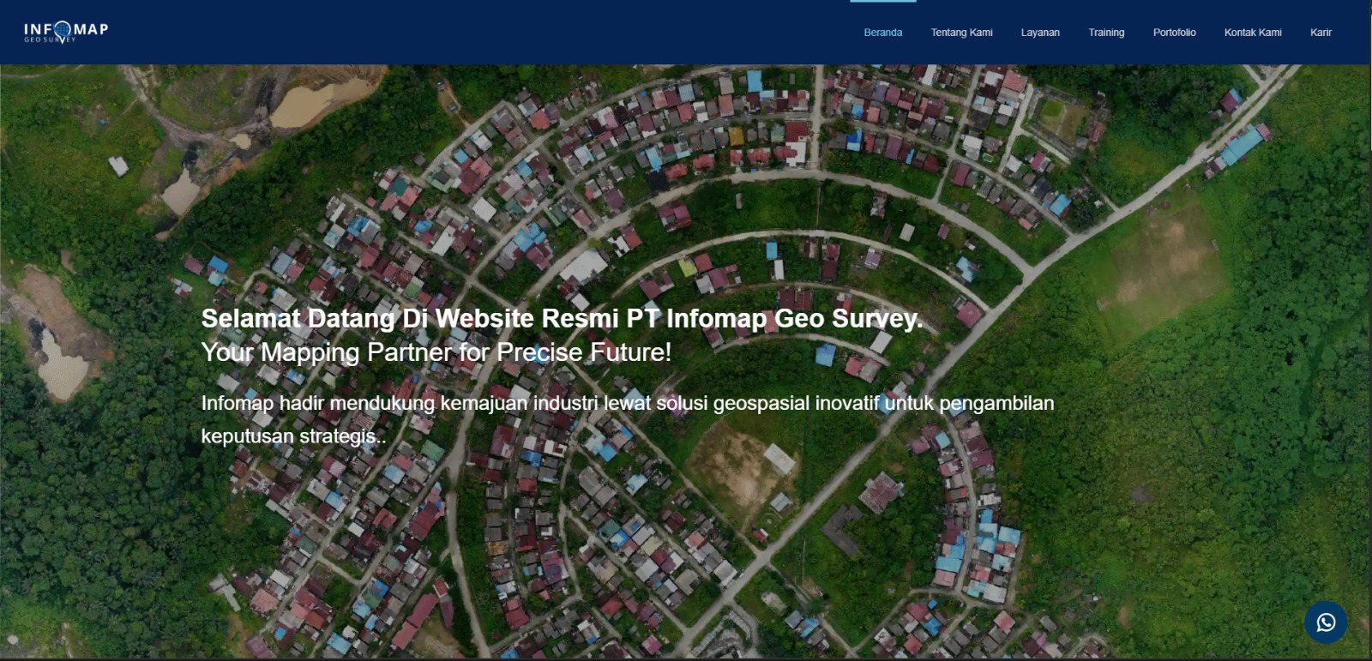Click the 'Selamat Datang Di Website Resmi' heading
Viewport: 1372px width, 661px height.
(x=562, y=318)
